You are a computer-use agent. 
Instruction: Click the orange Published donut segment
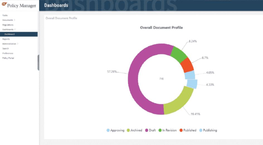point(187,65)
